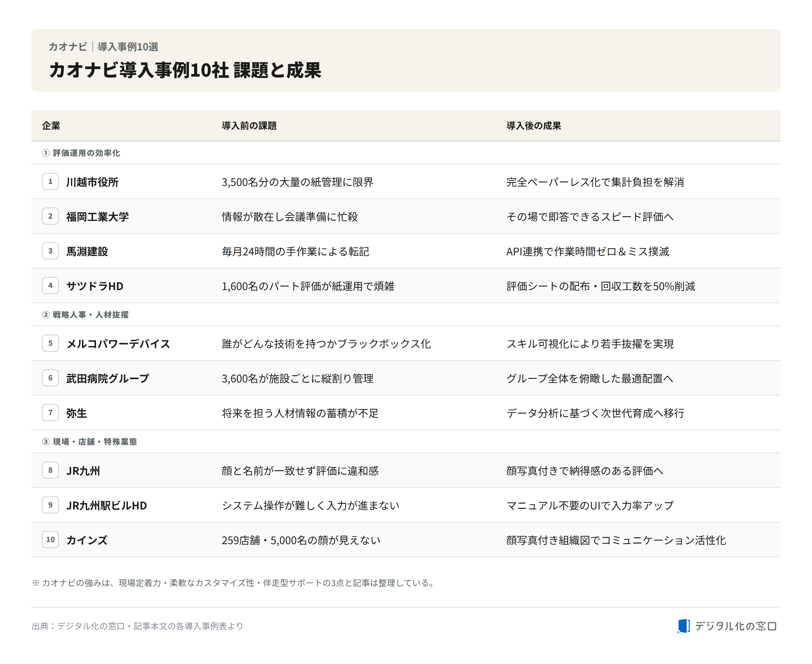812x664 pixels.
Task: Select the cell 完全ペーパーレス化で集計負担を解消
Action: (x=595, y=182)
